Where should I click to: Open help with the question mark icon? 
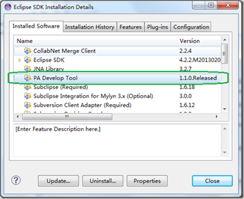click(16, 180)
